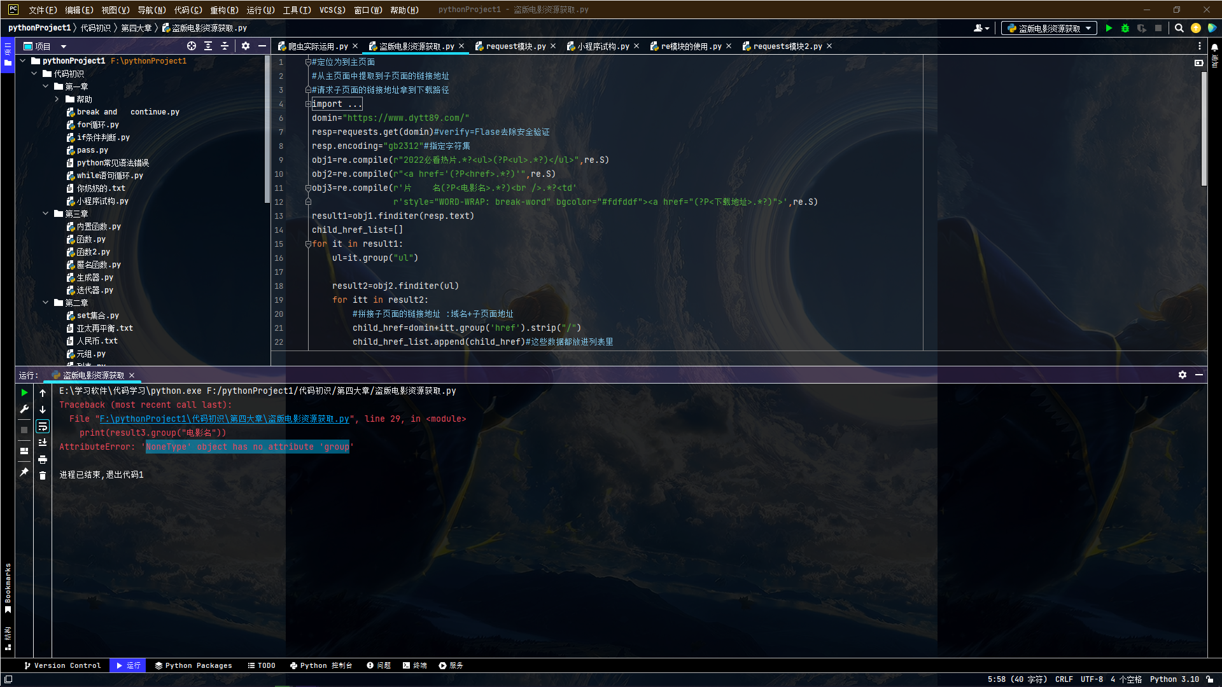This screenshot has height=687, width=1222.
Task: Collapse the 第三章 folder
Action: (46, 214)
